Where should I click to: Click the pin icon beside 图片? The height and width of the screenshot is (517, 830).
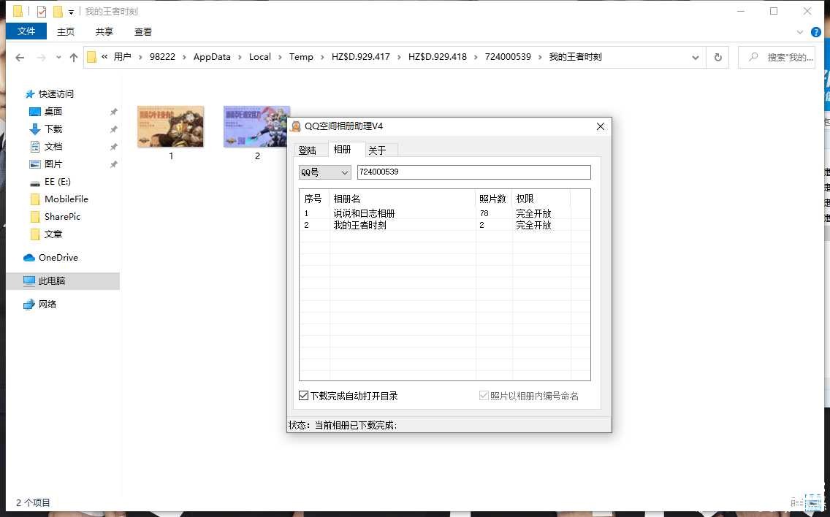113,164
